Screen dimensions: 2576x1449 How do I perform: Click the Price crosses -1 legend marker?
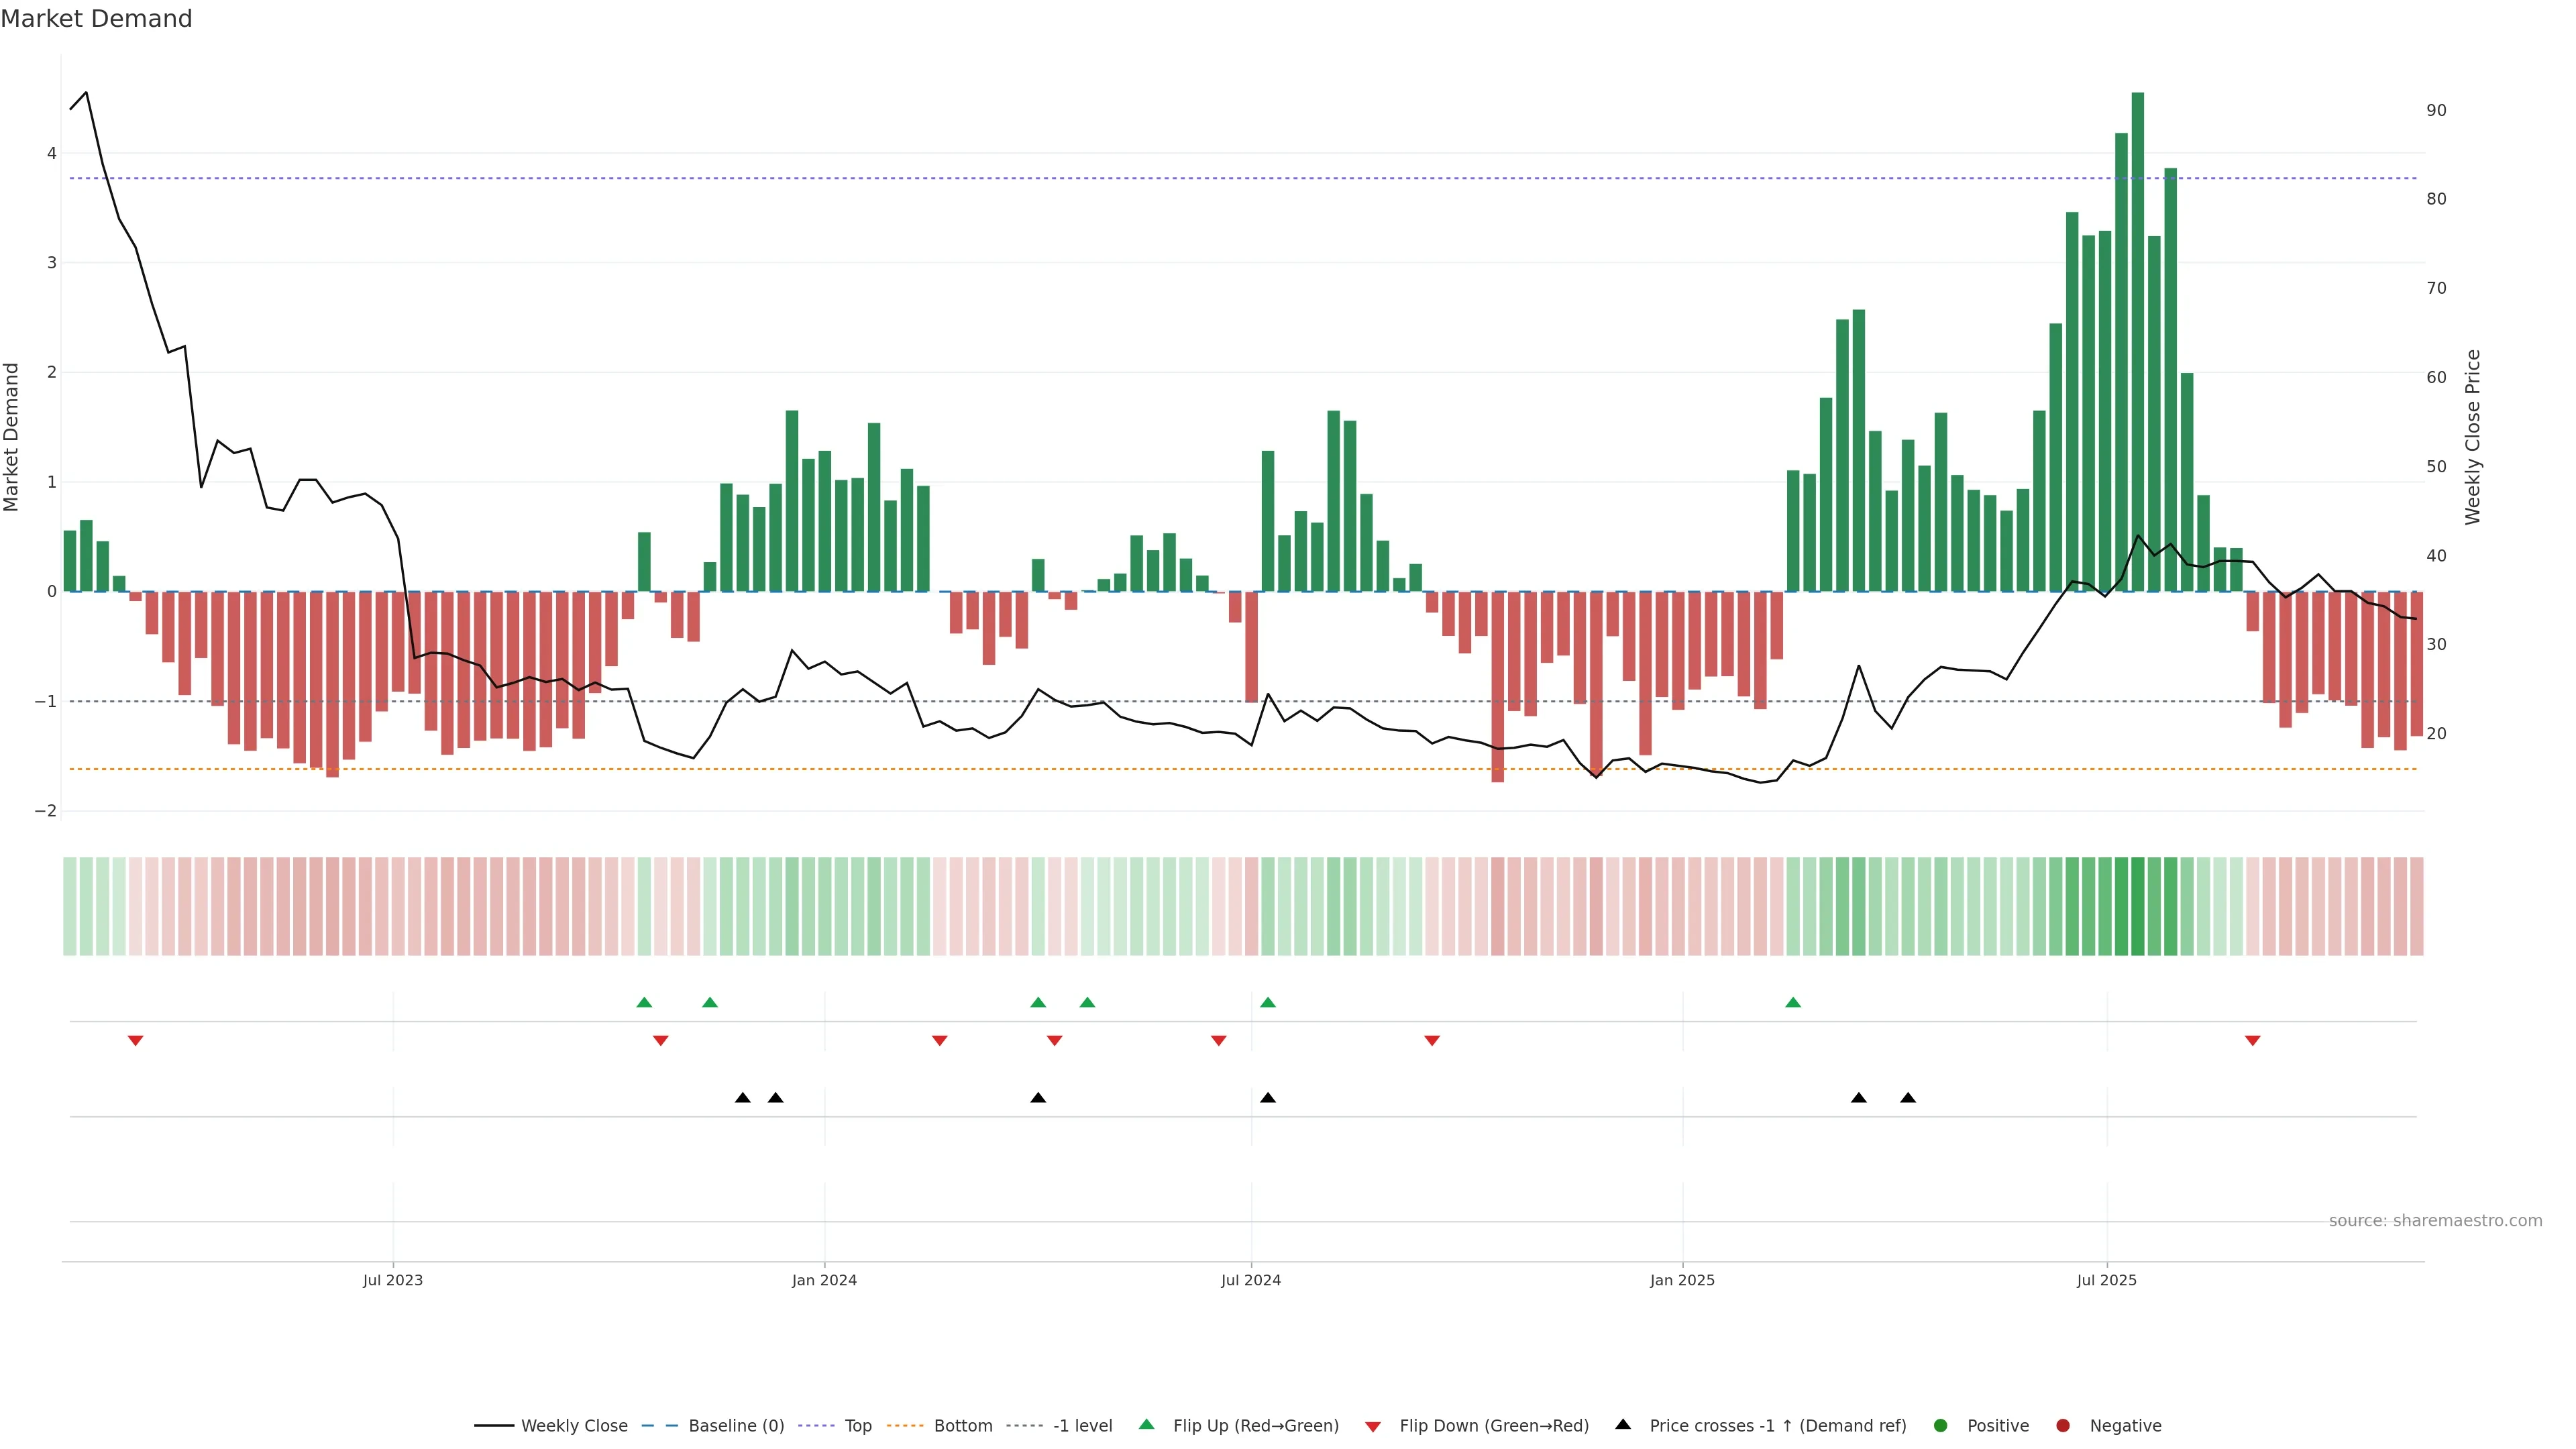coord(1623,1425)
